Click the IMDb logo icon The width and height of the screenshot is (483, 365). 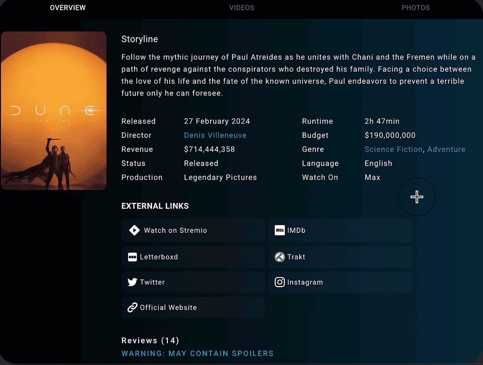pyautogui.click(x=280, y=230)
